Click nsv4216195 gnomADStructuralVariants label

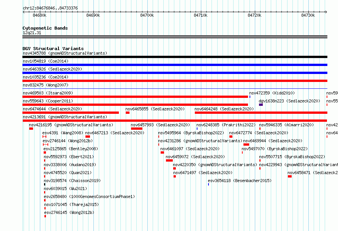click(x=71, y=125)
